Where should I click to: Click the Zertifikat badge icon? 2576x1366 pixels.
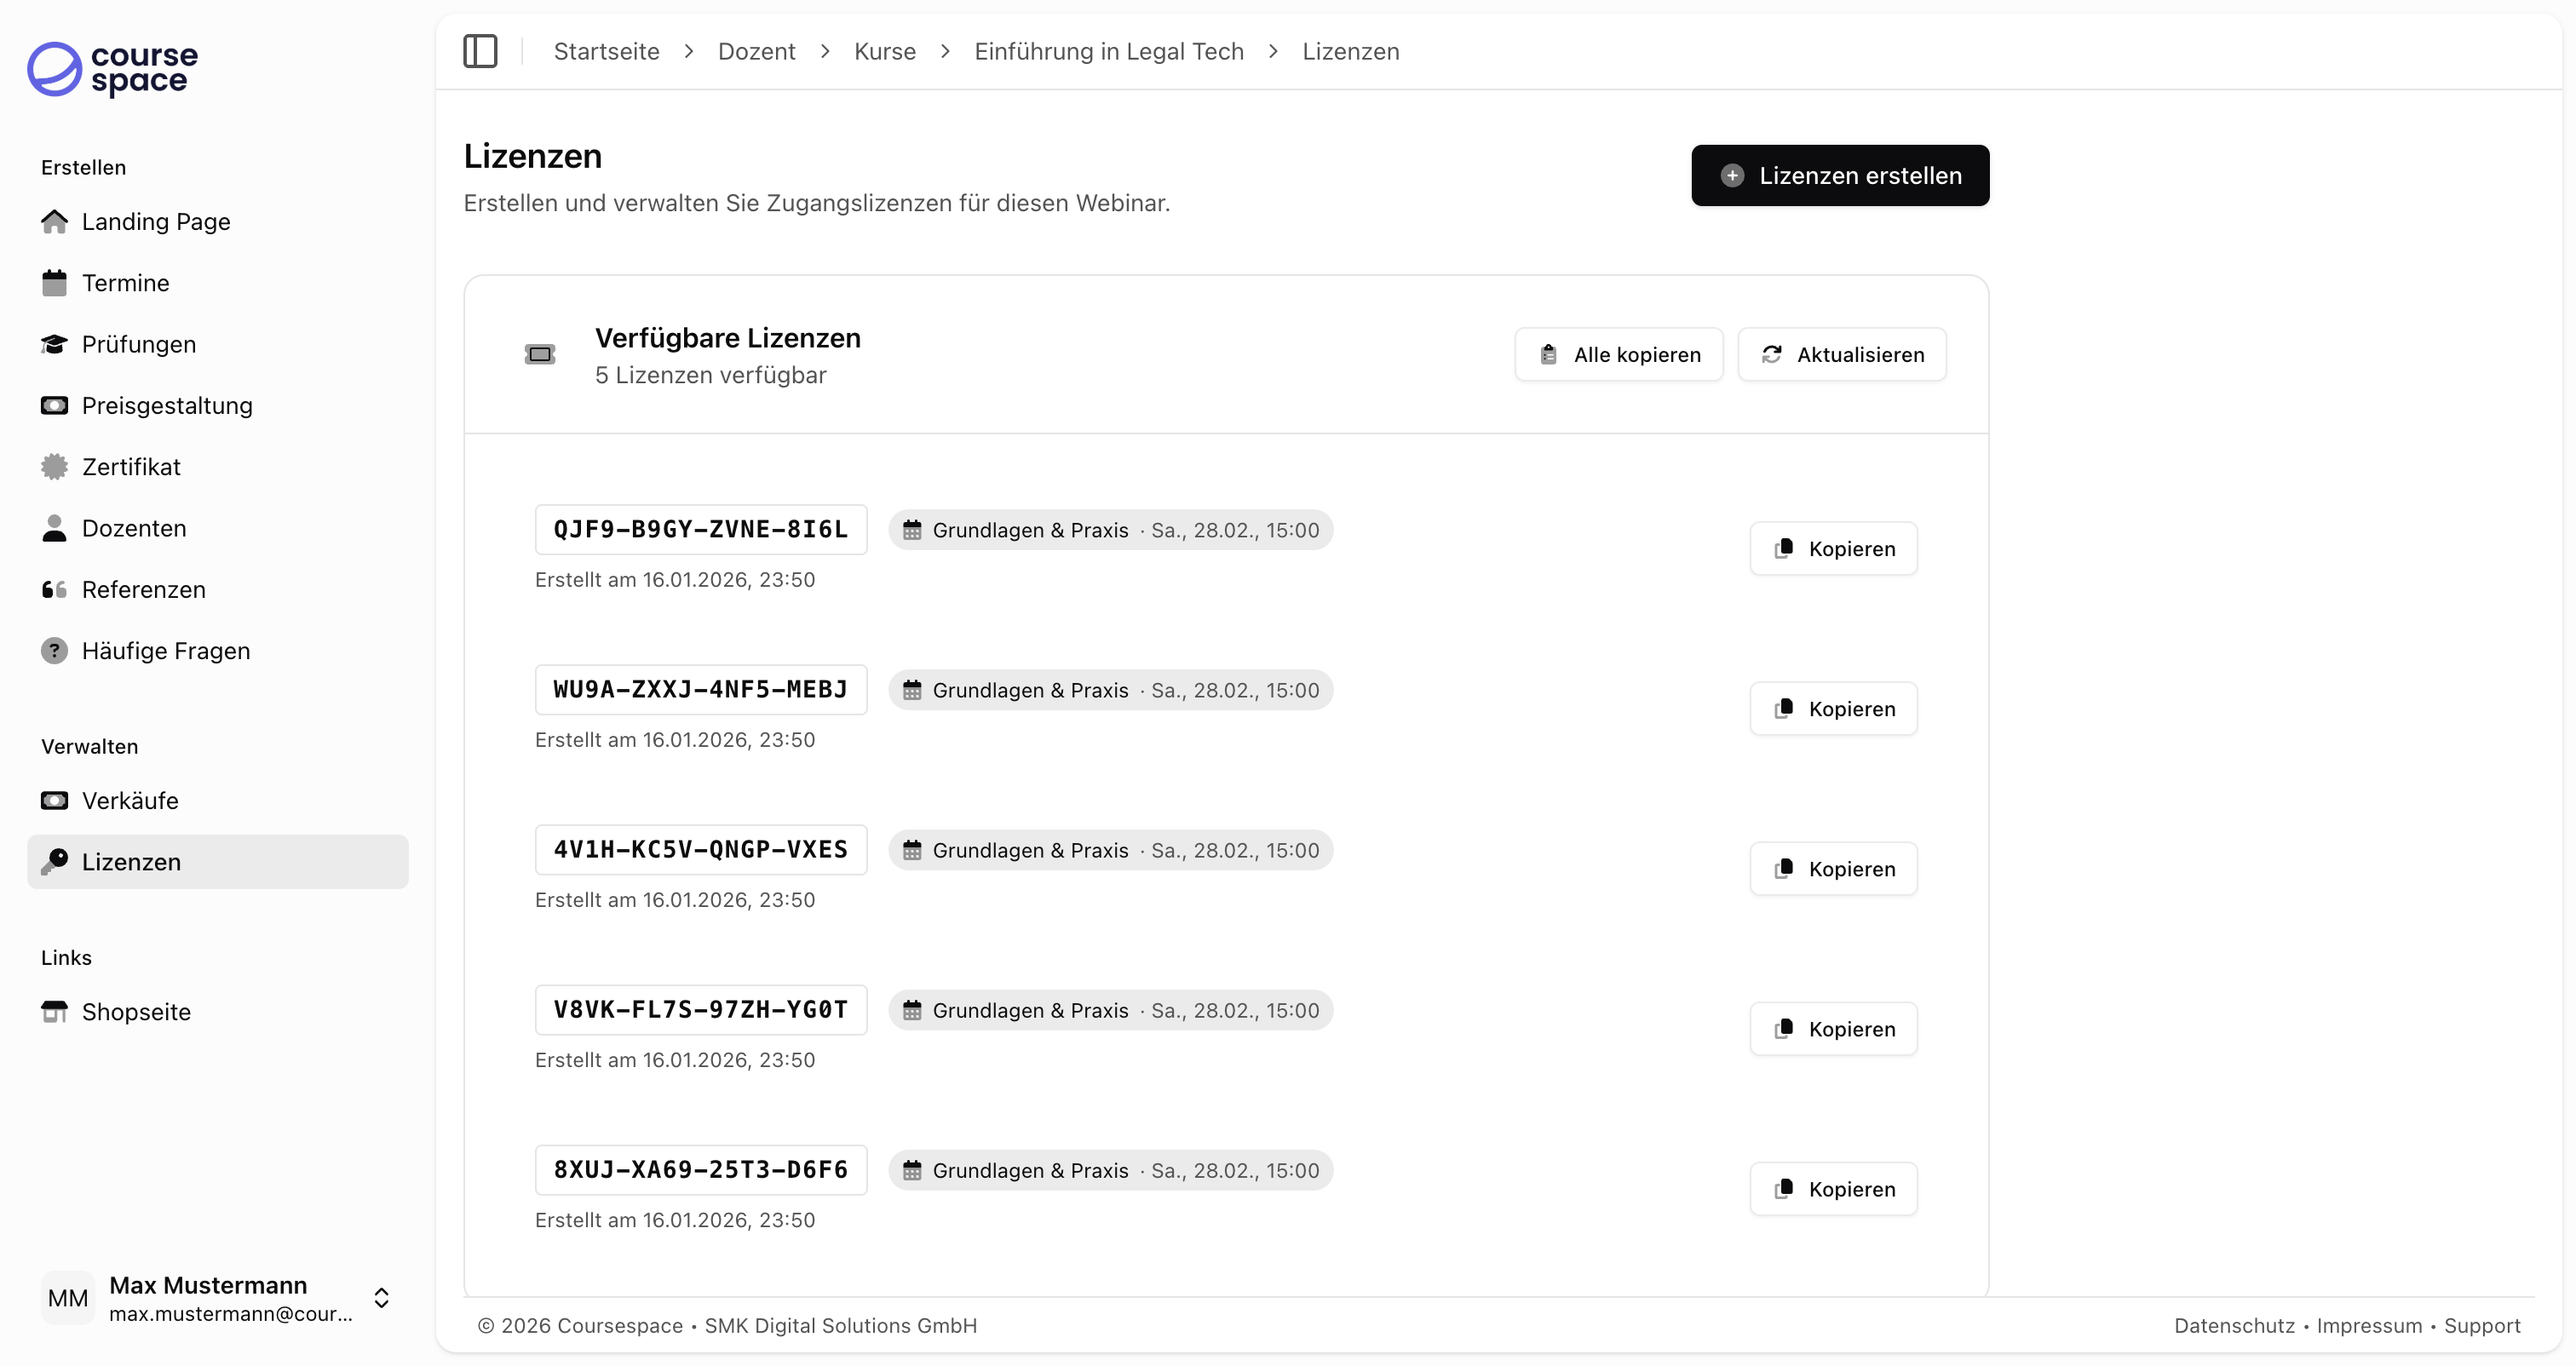coord(54,467)
